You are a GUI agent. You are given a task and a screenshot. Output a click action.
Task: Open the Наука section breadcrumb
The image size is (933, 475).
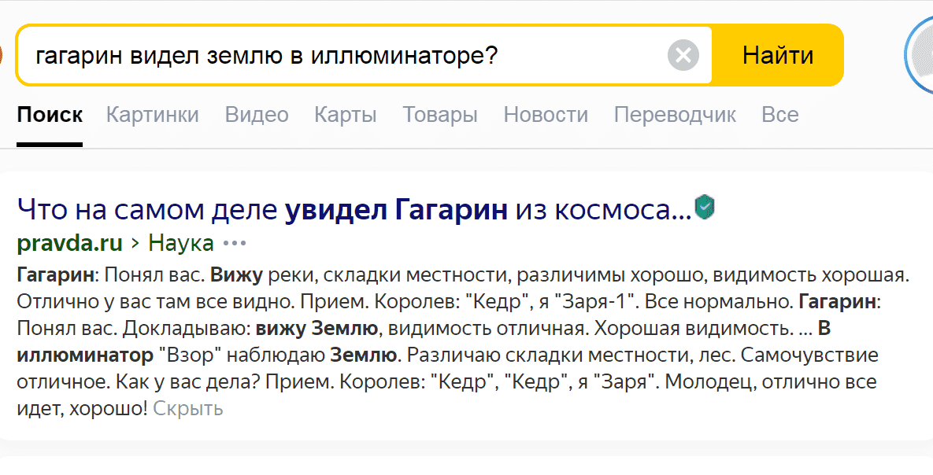tap(181, 243)
